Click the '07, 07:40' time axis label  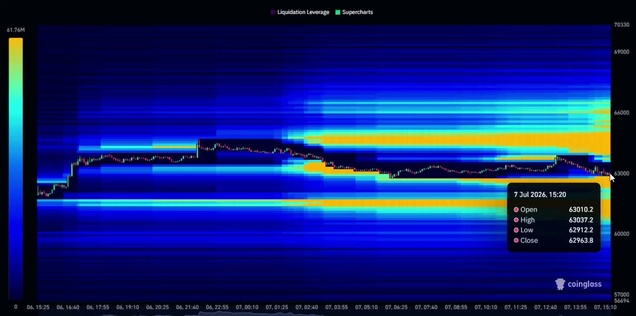[x=426, y=307]
